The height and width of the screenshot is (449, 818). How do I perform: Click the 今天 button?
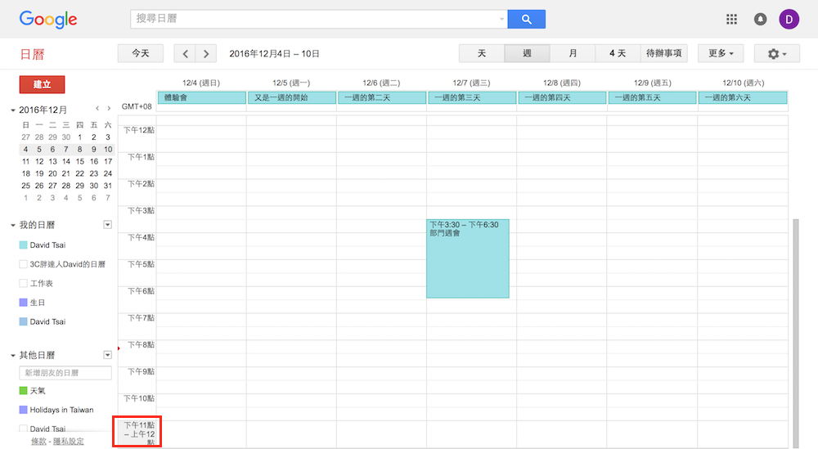pos(140,54)
